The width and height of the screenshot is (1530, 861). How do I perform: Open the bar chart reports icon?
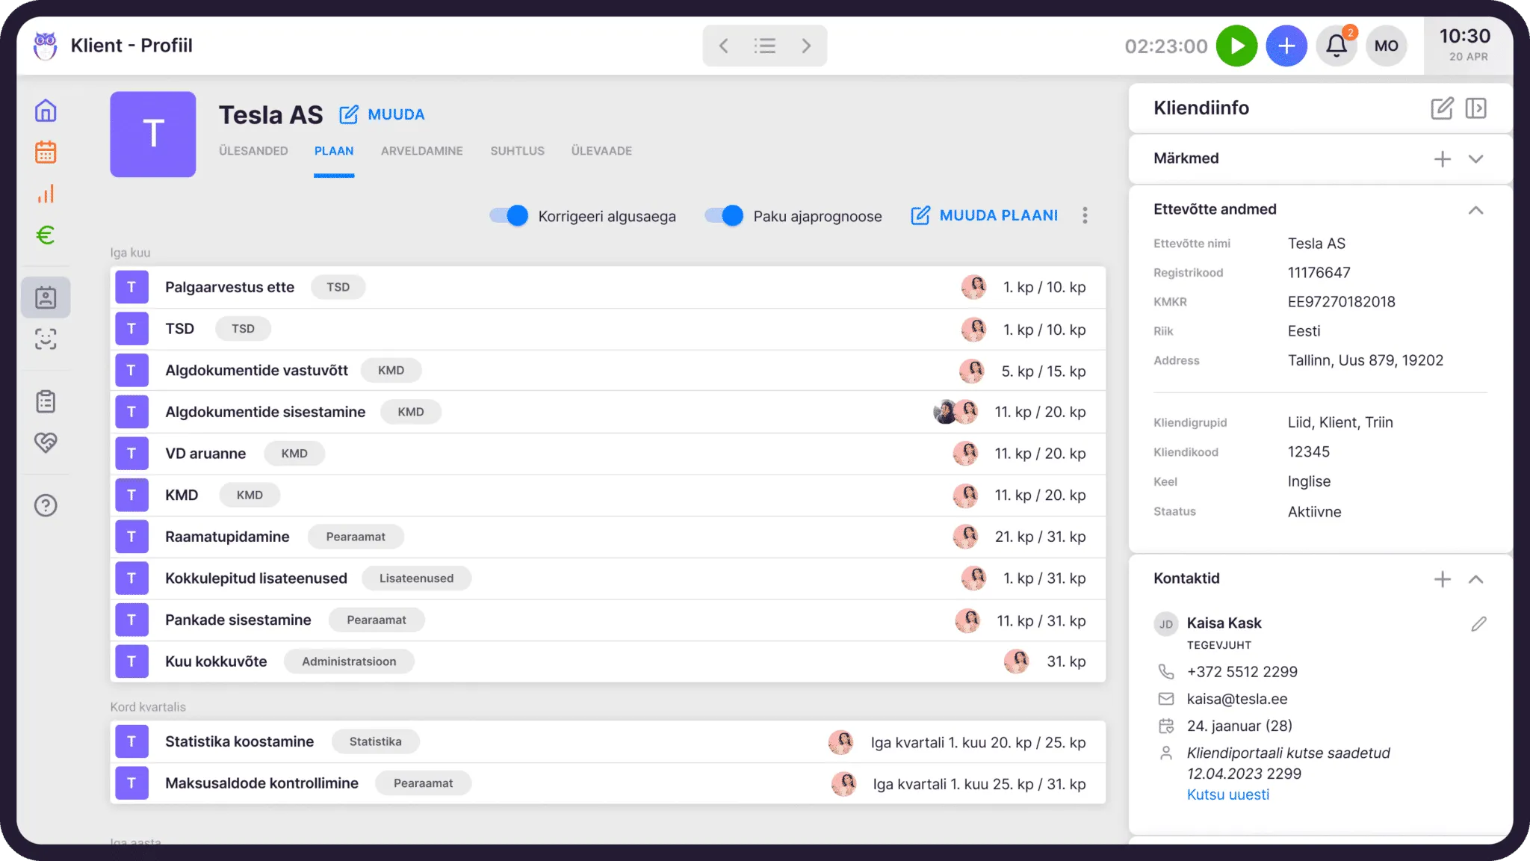pyautogui.click(x=46, y=194)
